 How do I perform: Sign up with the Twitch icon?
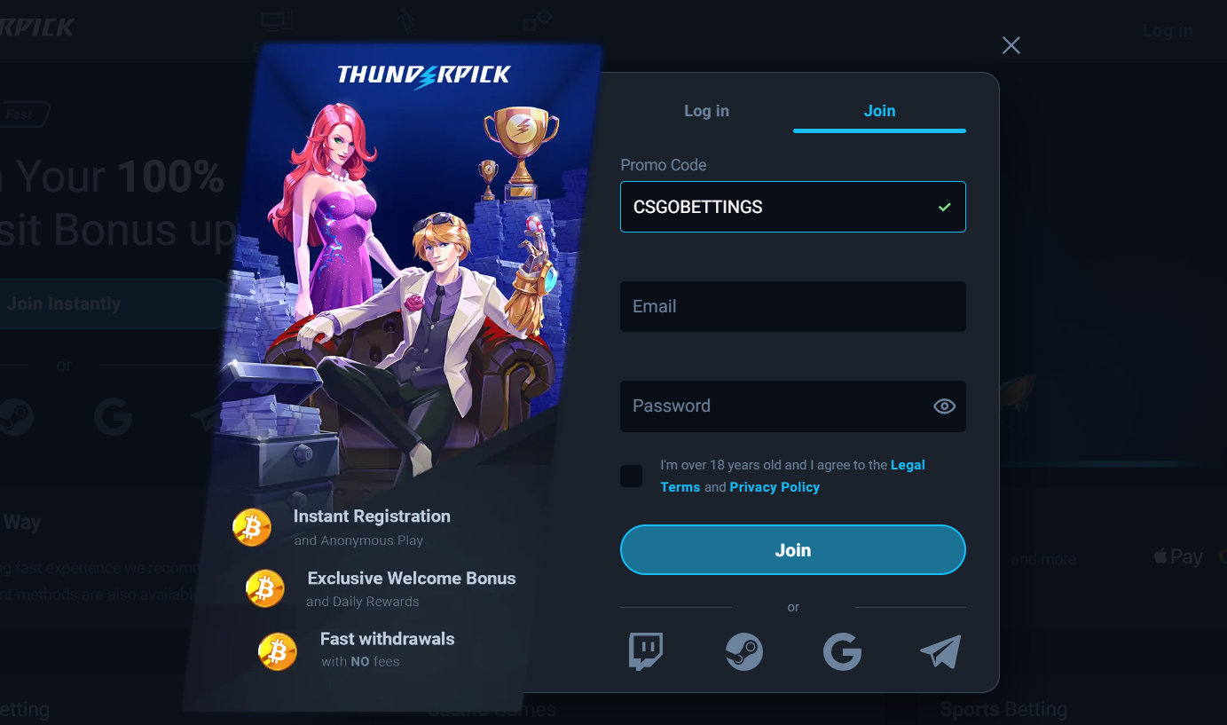pyautogui.click(x=646, y=652)
